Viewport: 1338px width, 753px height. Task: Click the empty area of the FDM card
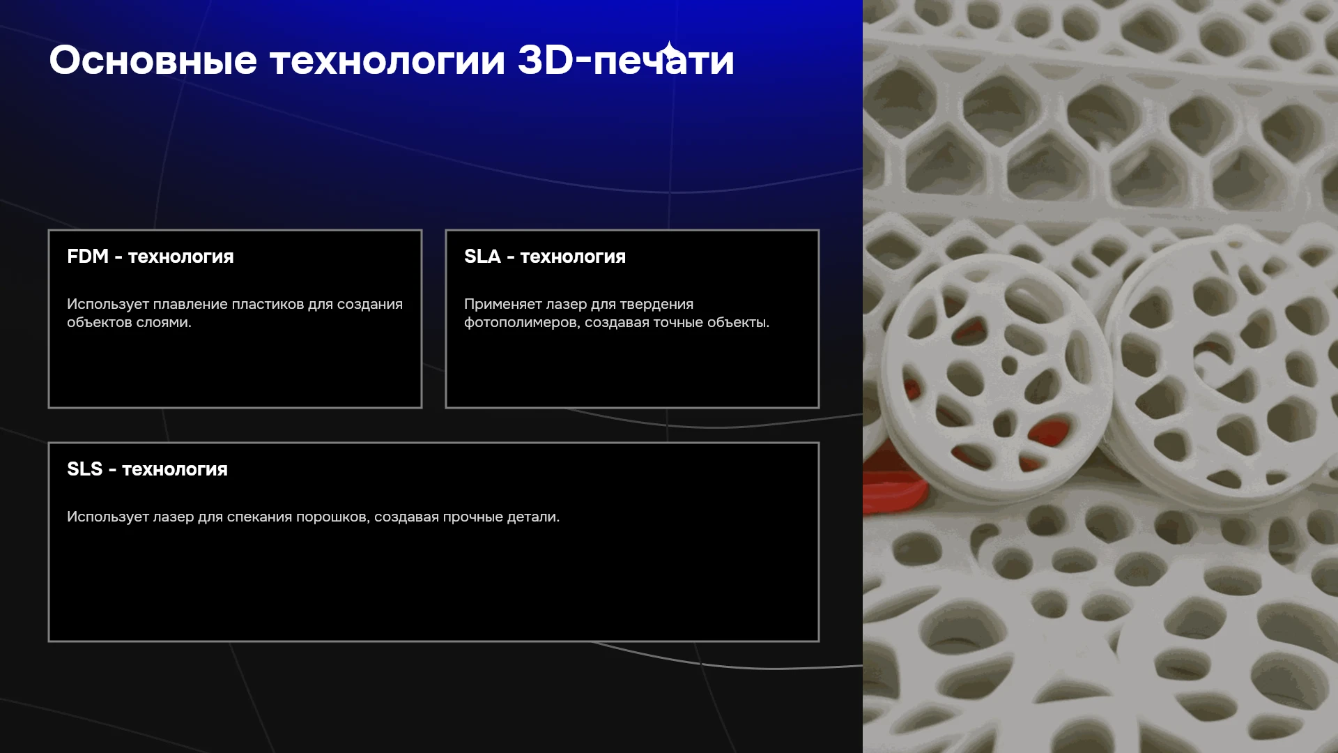(x=235, y=370)
